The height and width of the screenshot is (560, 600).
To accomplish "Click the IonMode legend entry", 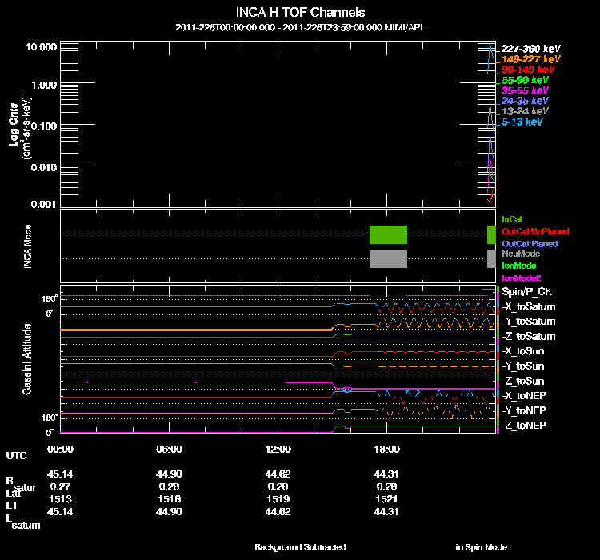I will [x=518, y=265].
